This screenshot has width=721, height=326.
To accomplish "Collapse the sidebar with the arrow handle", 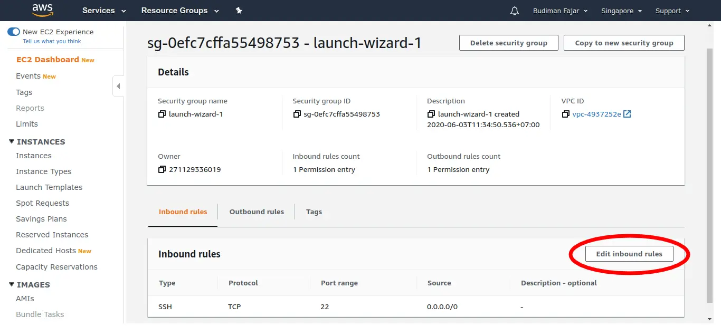I will (x=118, y=86).
